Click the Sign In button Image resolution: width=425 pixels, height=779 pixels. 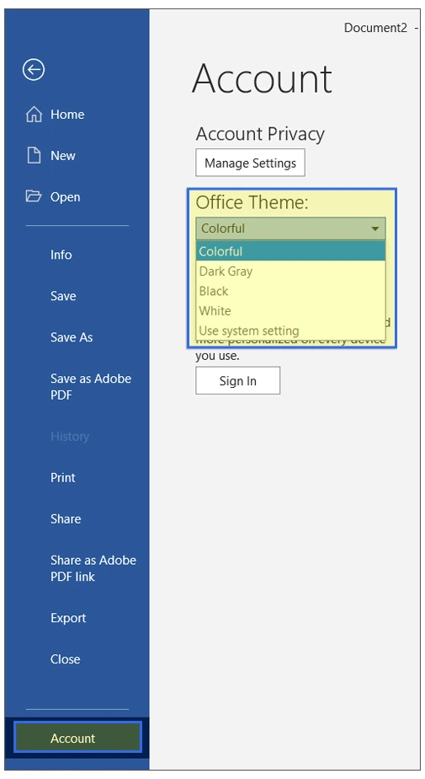coord(237,380)
